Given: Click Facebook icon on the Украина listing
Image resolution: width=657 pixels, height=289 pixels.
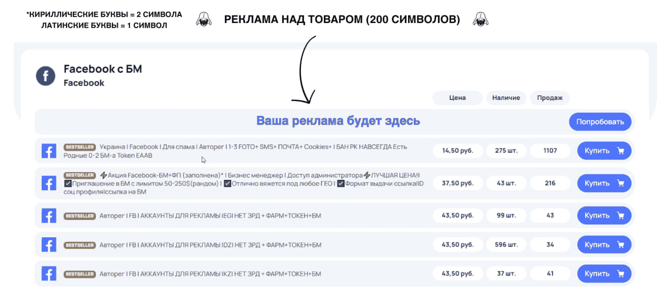Looking at the screenshot, I should 49,151.
